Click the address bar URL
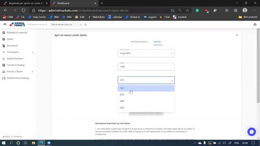The image size is (260, 146). pyautogui.click(x=83, y=11)
